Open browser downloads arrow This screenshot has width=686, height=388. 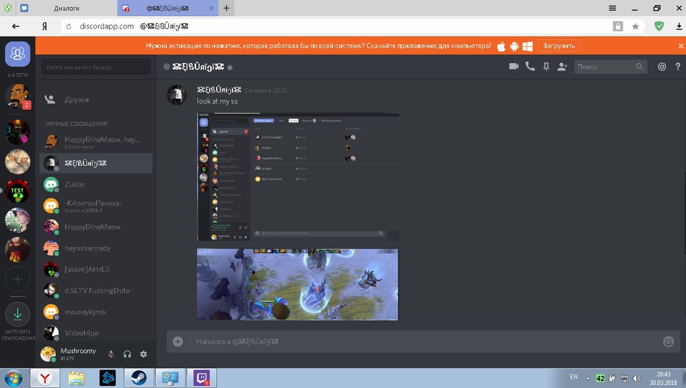click(x=679, y=26)
